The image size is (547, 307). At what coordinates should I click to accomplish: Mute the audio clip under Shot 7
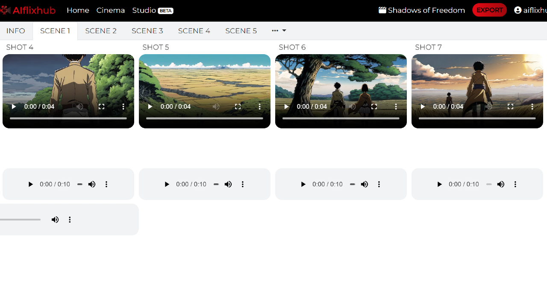[x=501, y=184]
